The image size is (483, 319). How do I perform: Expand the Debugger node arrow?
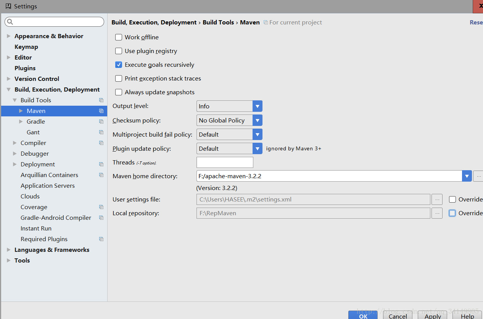[x=15, y=153]
